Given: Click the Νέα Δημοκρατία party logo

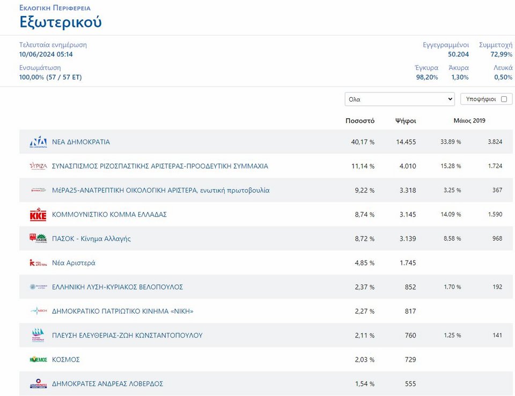Looking at the screenshot, I should coord(38,142).
